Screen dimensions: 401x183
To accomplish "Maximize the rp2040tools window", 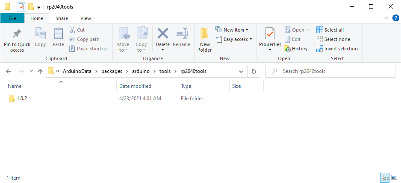I will coord(371,7).
